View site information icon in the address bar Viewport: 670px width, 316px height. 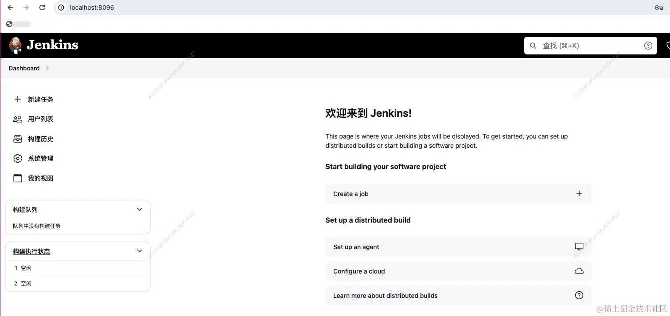click(62, 8)
